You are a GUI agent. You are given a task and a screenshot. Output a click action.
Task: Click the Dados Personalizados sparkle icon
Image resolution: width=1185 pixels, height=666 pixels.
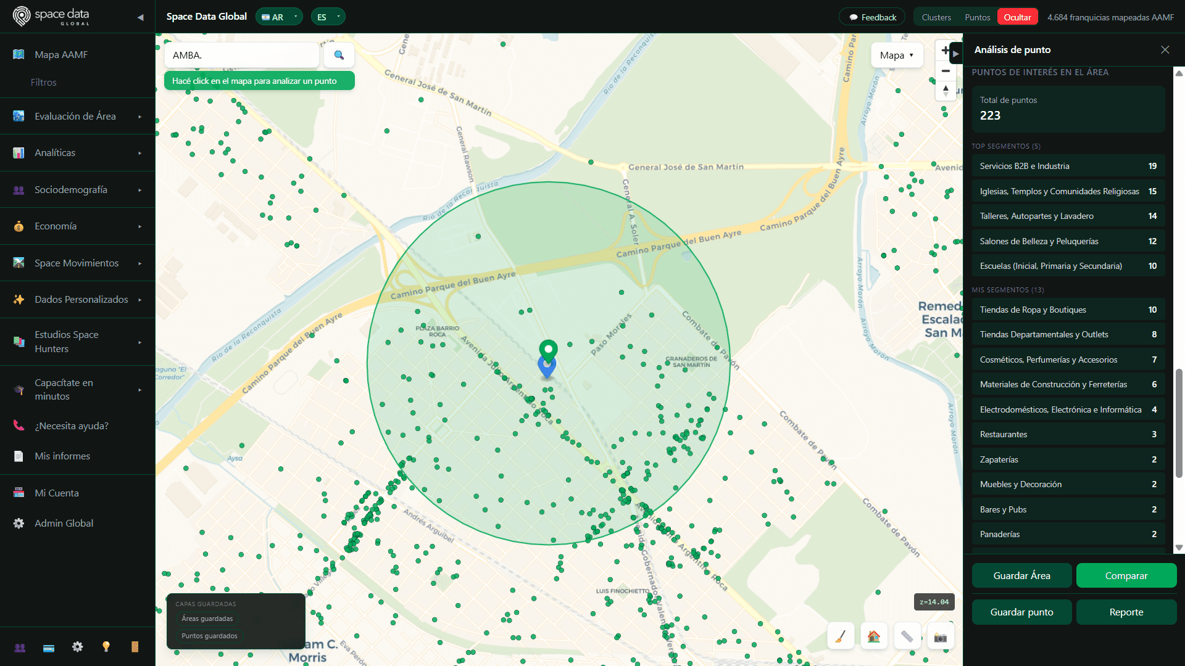(19, 300)
